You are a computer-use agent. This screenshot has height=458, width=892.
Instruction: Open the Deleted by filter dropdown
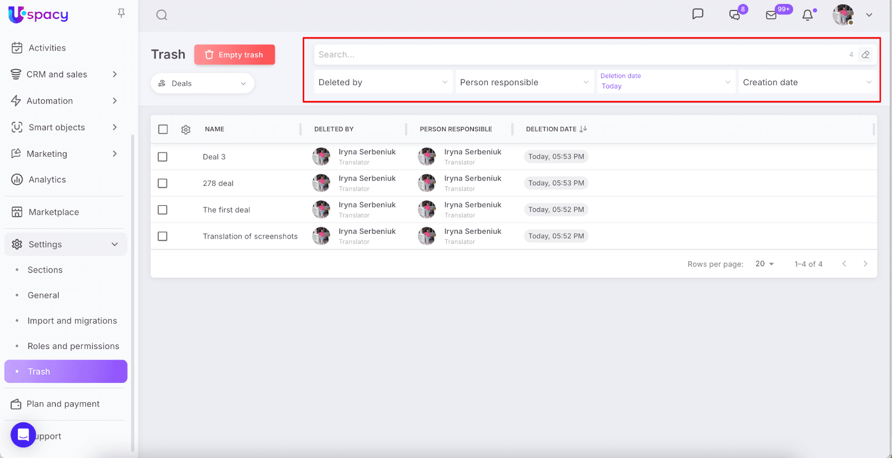[383, 82]
